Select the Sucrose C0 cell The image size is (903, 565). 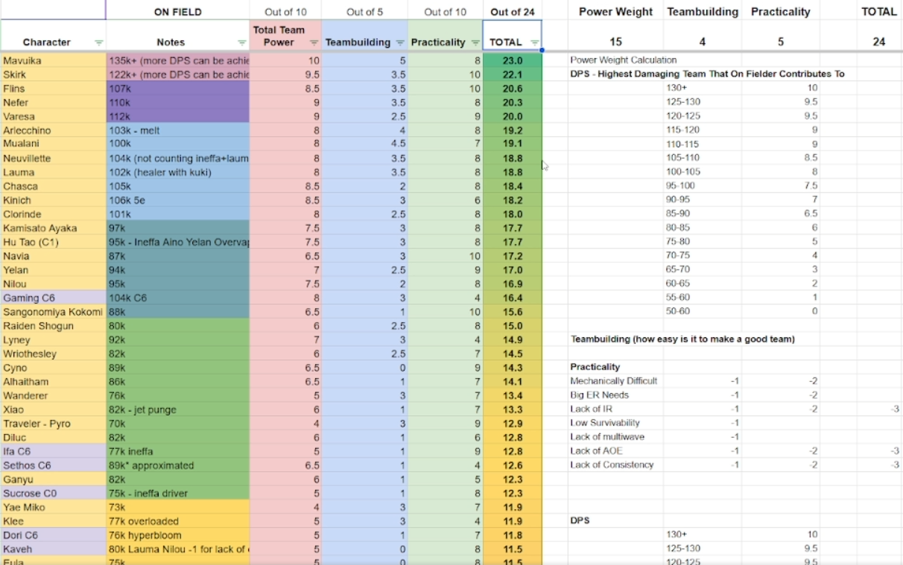(x=53, y=494)
